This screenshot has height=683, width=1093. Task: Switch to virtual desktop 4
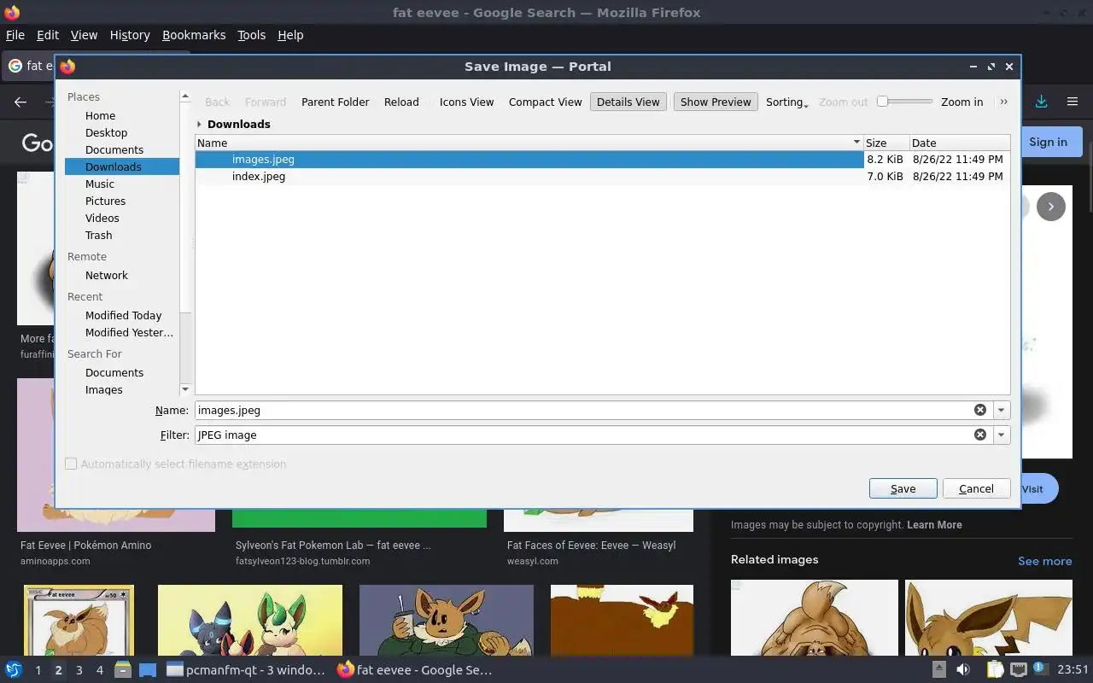pyautogui.click(x=99, y=670)
